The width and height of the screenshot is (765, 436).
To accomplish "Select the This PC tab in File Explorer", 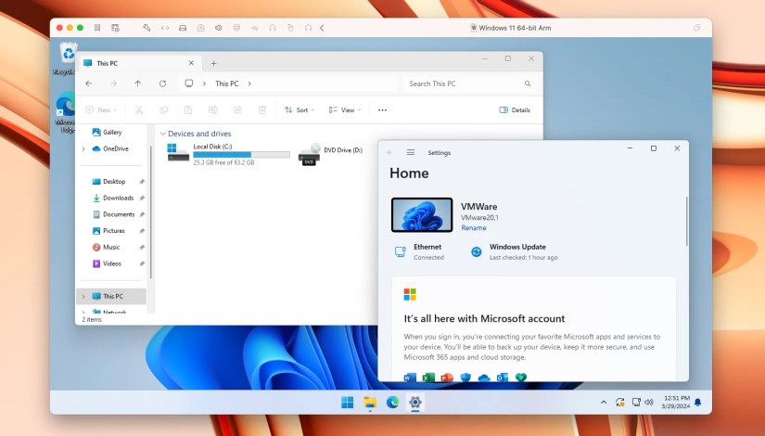I will pos(139,63).
